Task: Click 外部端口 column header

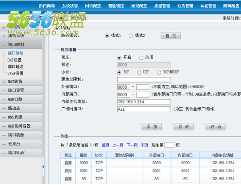Action: [x=156, y=155]
